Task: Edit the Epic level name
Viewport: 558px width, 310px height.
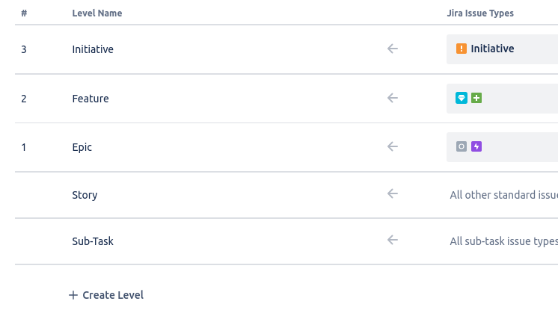Action: pos(82,147)
